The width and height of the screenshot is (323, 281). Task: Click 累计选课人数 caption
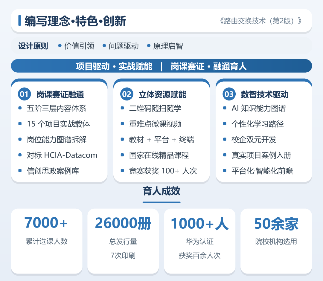click(x=47, y=241)
